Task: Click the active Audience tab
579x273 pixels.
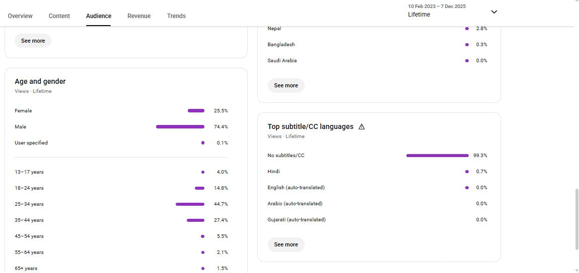Action: click(x=99, y=16)
